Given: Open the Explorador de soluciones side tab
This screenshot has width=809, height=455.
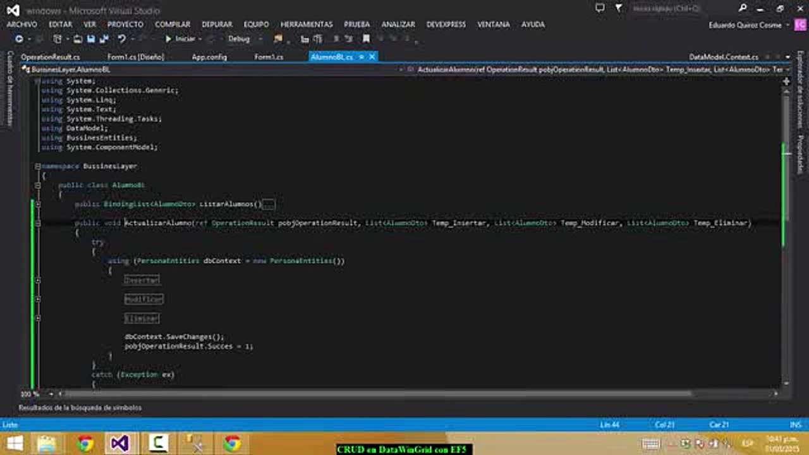Looking at the screenshot, I should [x=800, y=90].
